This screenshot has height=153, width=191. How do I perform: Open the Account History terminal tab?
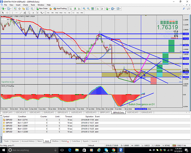coord(28,141)
